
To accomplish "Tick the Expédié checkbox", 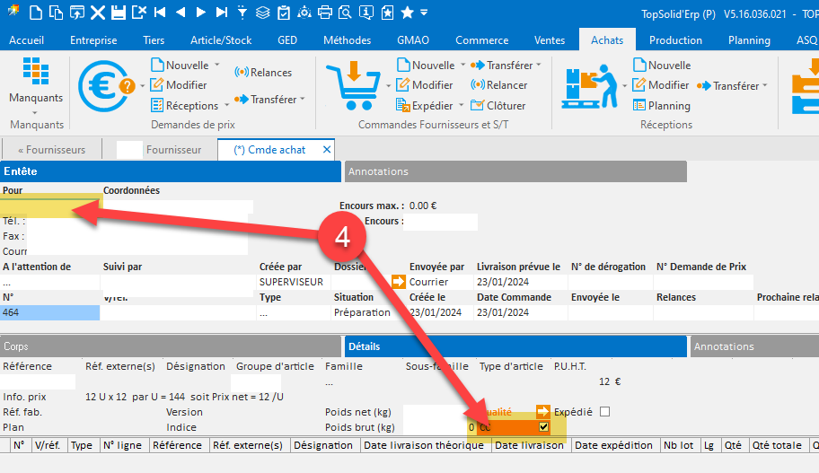I will point(605,411).
